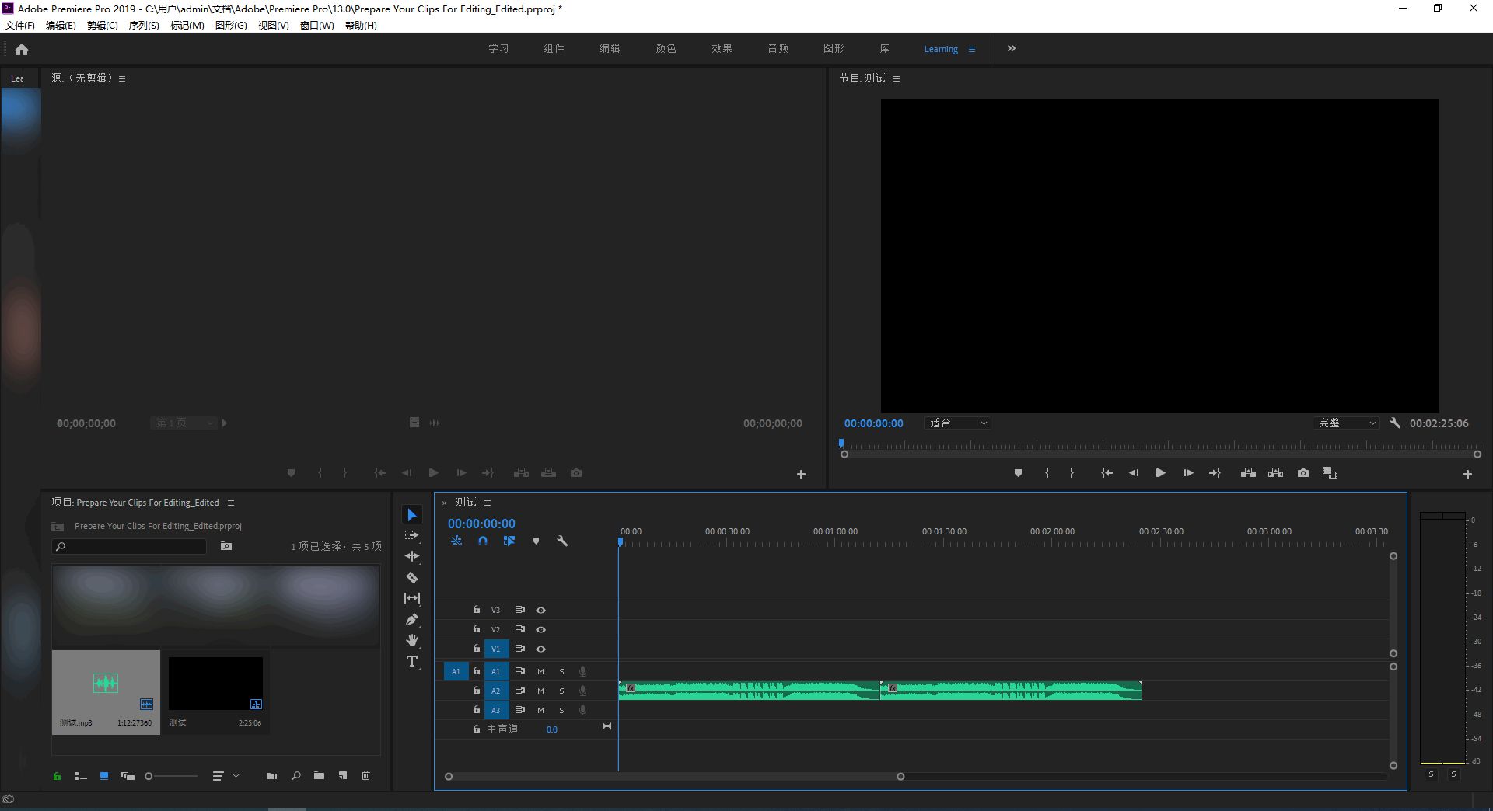The width and height of the screenshot is (1493, 811).
Task: Click Automate to Sequence icon
Action: pos(272,776)
